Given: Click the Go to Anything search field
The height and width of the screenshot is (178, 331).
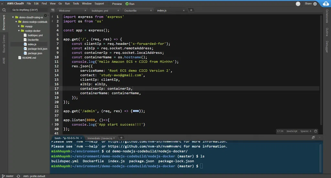Looking at the screenshot, I should coord(25,10).
